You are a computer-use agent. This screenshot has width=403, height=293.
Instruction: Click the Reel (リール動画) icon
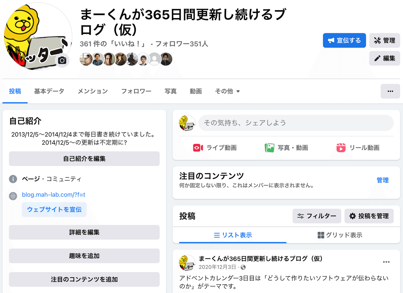coord(341,148)
